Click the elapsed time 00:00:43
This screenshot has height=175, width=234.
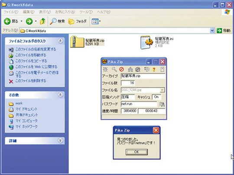coord(152,111)
